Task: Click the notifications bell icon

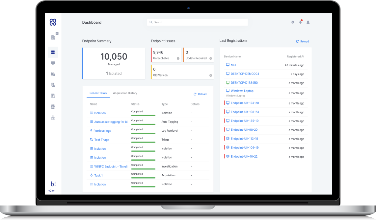Action: click(x=300, y=22)
